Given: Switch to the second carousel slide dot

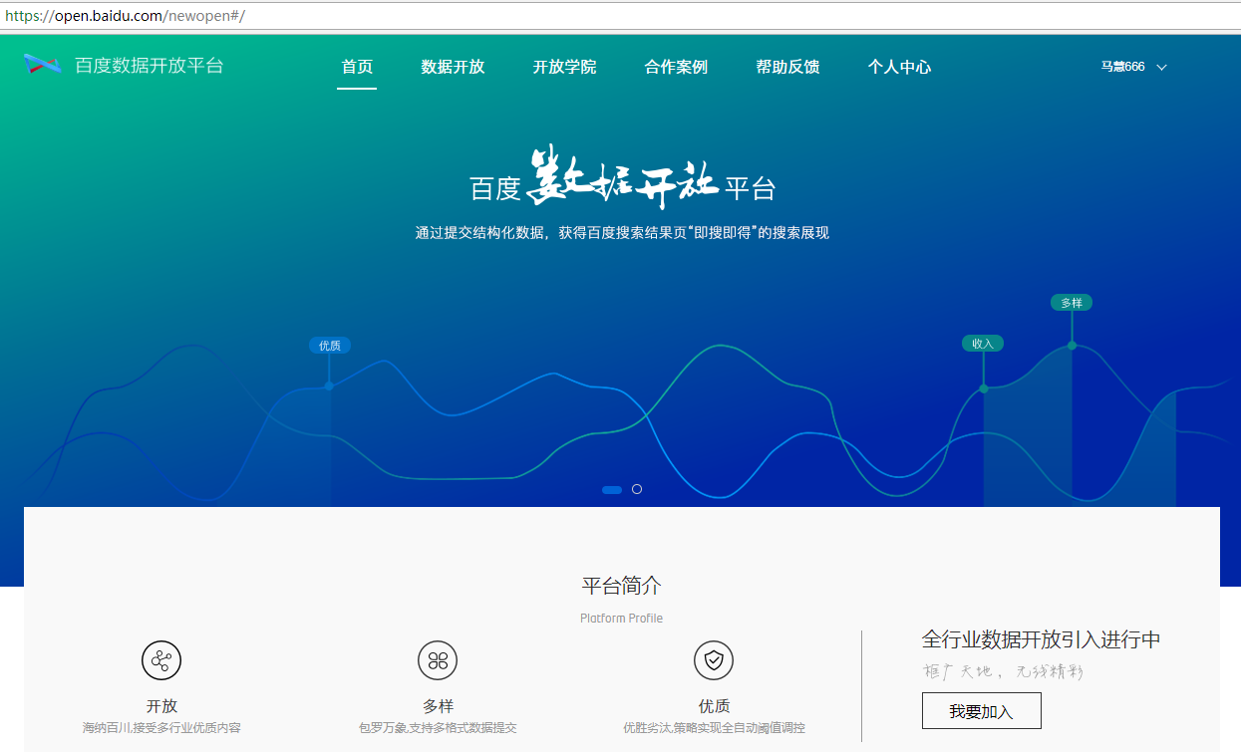Looking at the screenshot, I should tap(637, 489).
